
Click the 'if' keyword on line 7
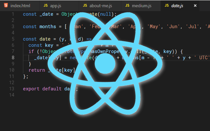(31, 51)
